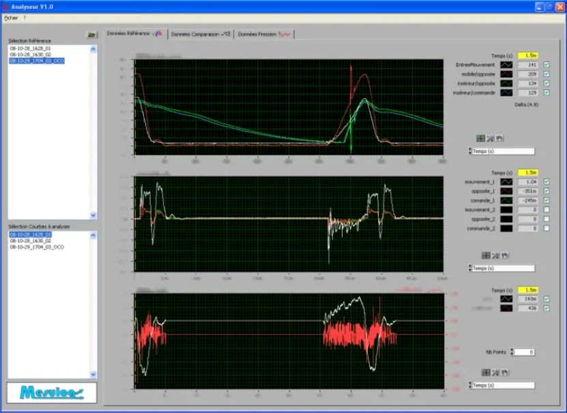The height and width of the screenshot is (413, 567).
Task: Select cursor tool in middle graph palette
Action: [486, 255]
